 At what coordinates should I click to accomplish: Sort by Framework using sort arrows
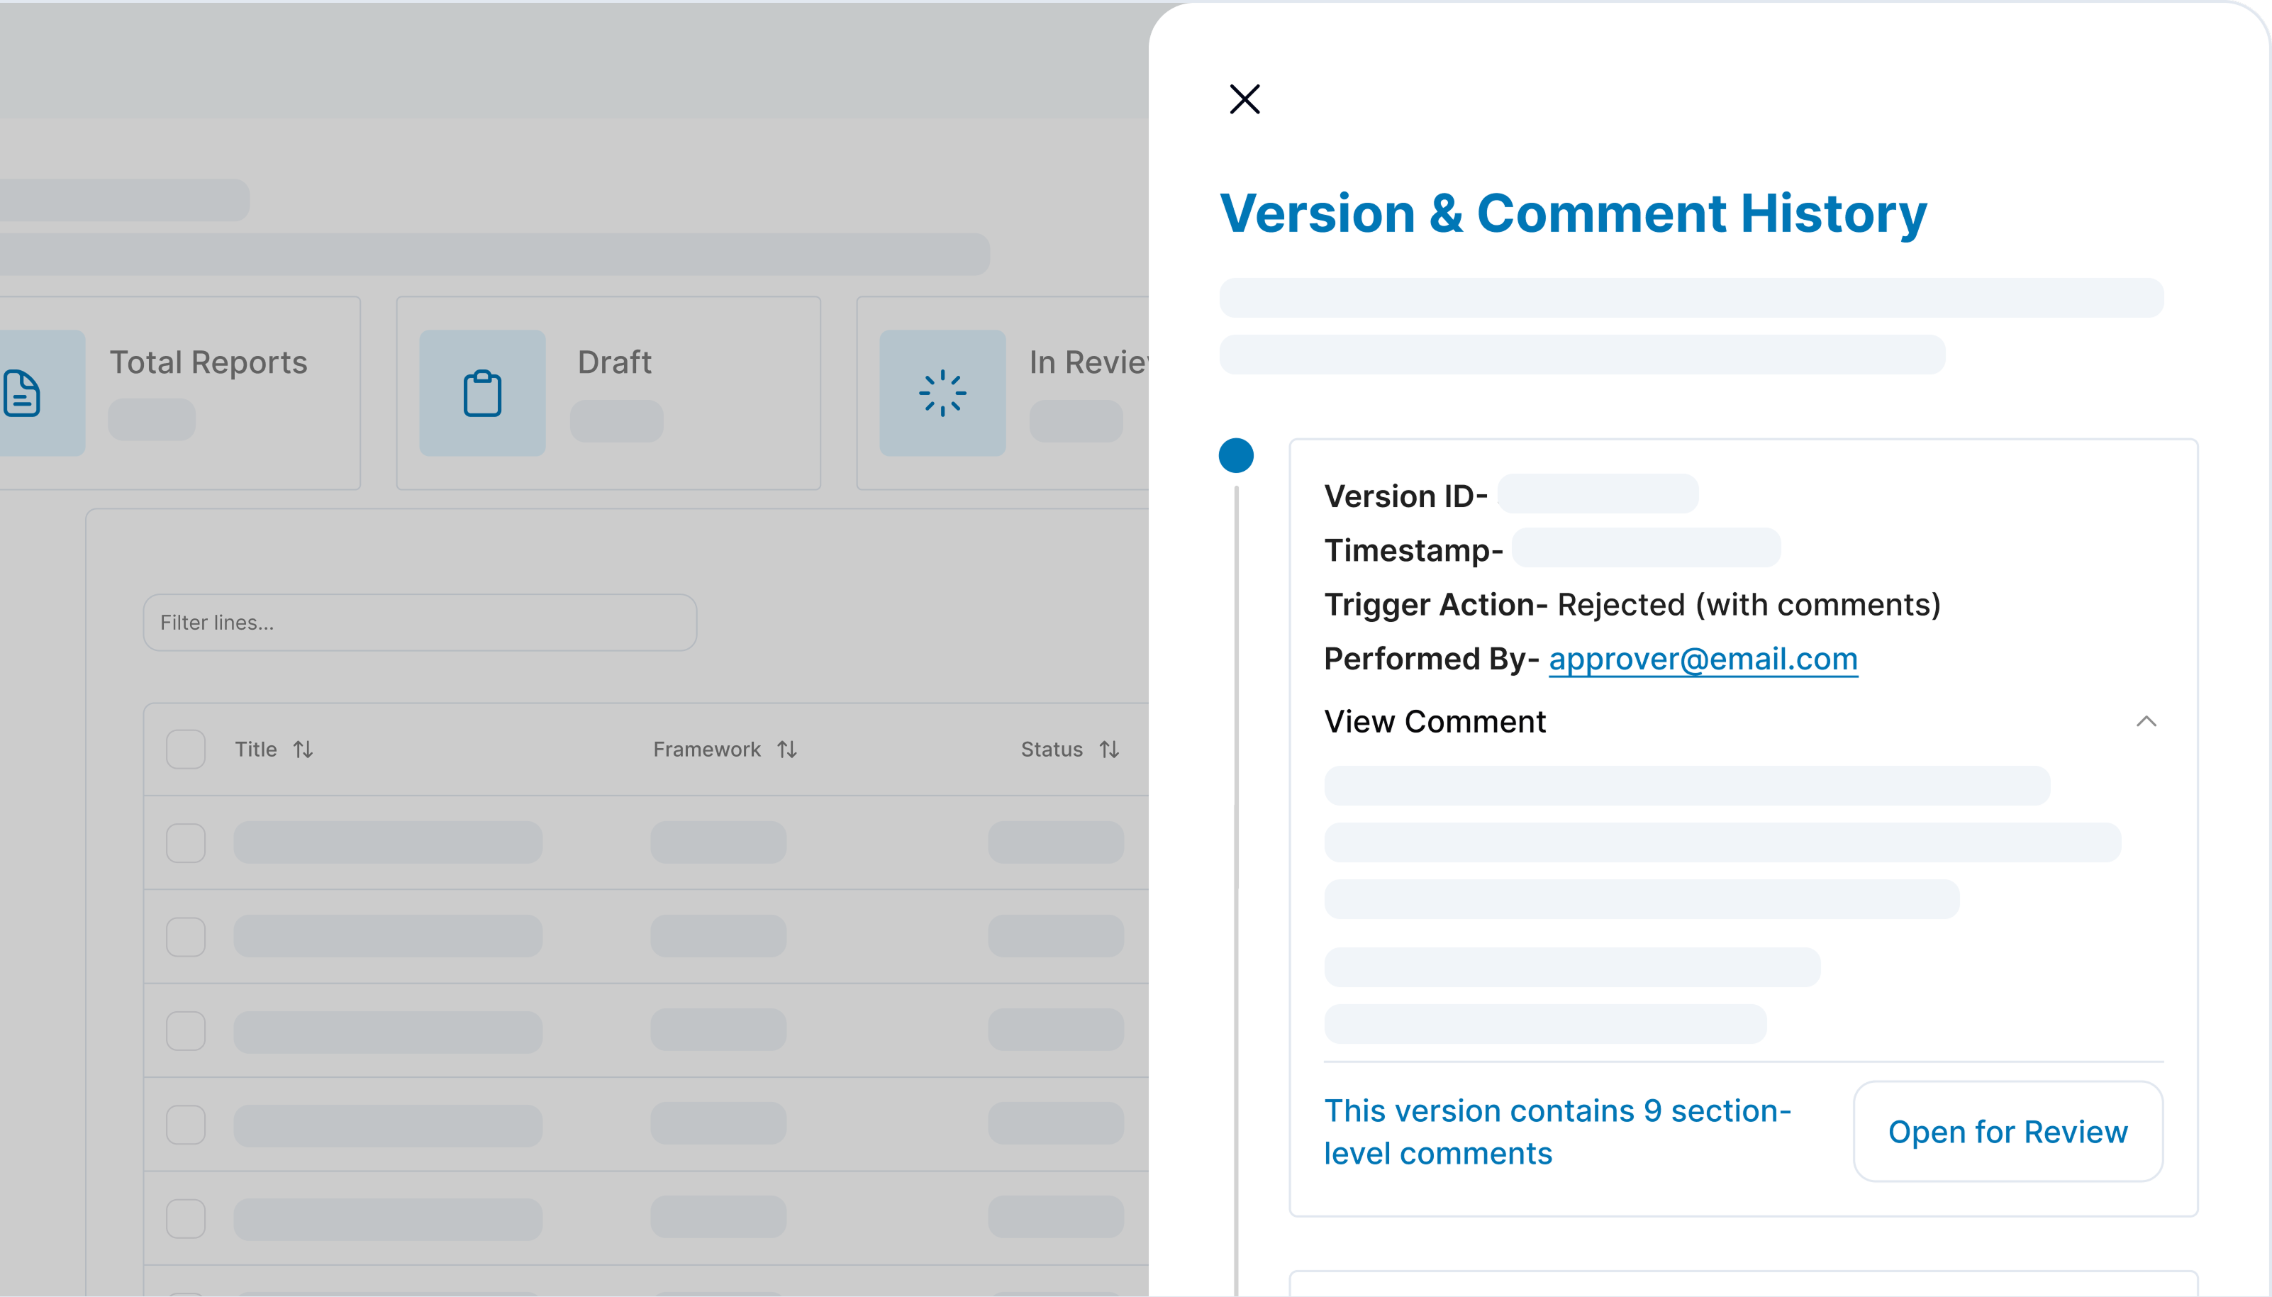(x=786, y=750)
